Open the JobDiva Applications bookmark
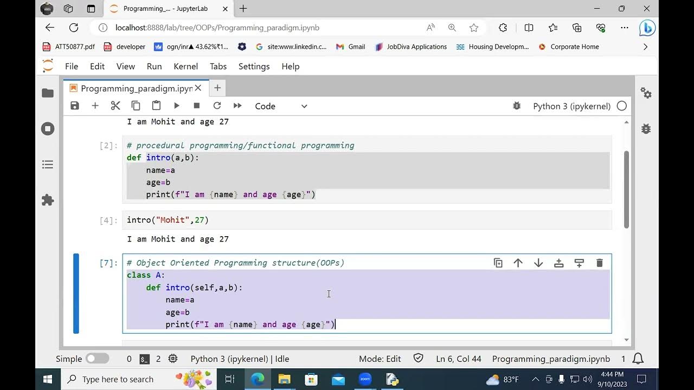Image resolution: width=694 pixels, height=390 pixels. point(411,47)
